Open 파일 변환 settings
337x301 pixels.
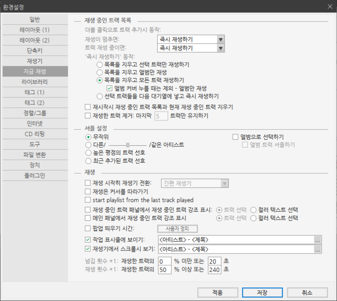(x=35, y=155)
